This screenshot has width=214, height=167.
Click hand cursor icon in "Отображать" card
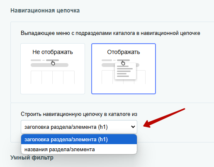(x=123, y=63)
